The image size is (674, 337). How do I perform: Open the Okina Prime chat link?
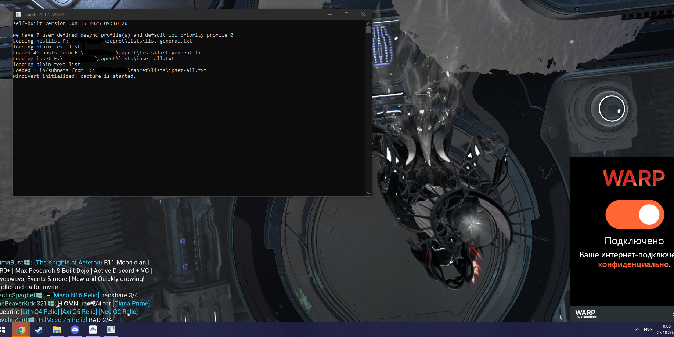[x=131, y=303]
